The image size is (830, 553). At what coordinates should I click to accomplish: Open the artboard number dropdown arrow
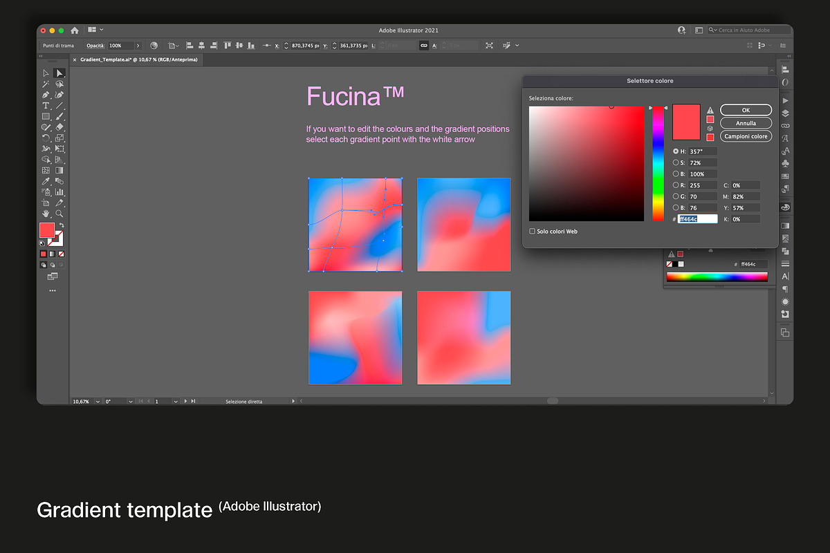pyautogui.click(x=176, y=401)
